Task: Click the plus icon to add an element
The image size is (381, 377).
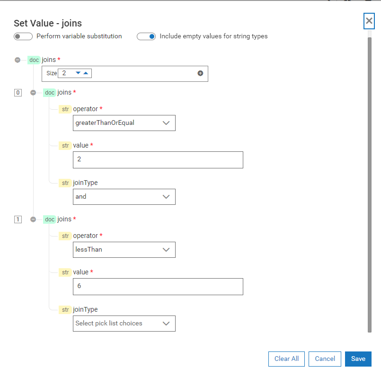Action: (200, 73)
